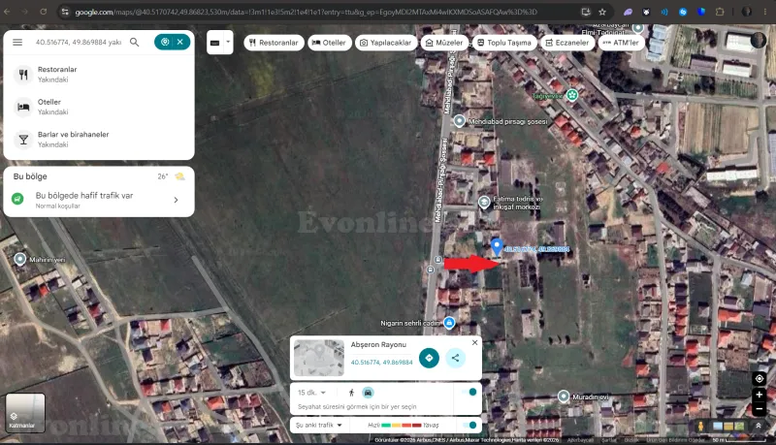Viewport: 776px width, 445px height.
Task: Click the dark card icon button
Action: pos(214,43)
